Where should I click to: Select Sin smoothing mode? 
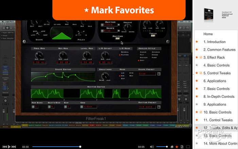[122, 76]
